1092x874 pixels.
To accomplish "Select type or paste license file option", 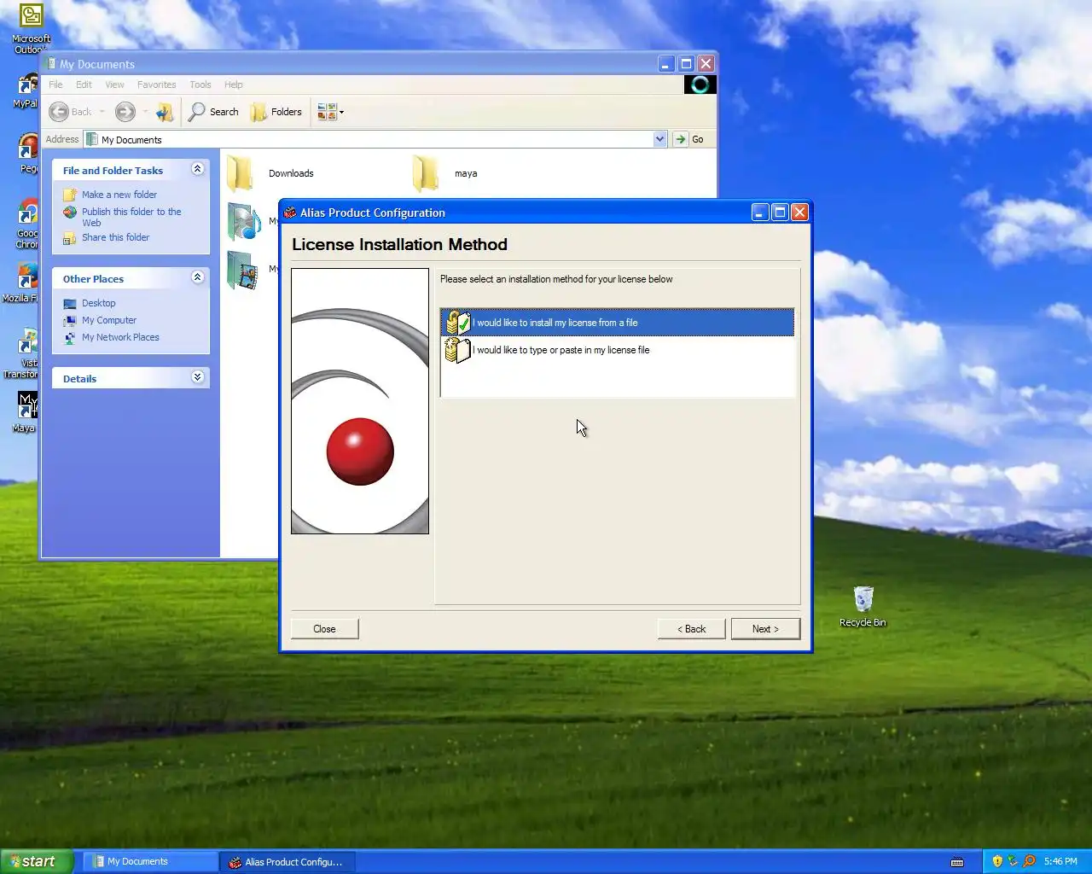I will (617, 350).
